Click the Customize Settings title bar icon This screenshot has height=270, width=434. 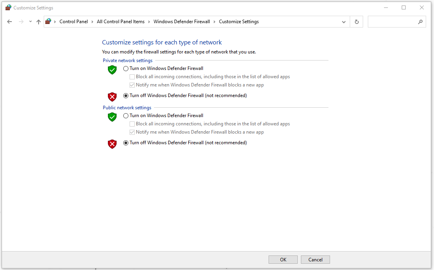coord(8,8)
